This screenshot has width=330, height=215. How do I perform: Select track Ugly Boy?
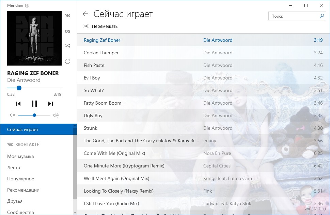pyautogui.click(x=203, y=115)
